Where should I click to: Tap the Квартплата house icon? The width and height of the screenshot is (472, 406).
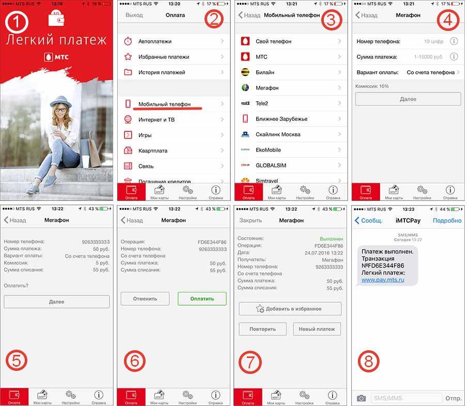tap(128, 151)
